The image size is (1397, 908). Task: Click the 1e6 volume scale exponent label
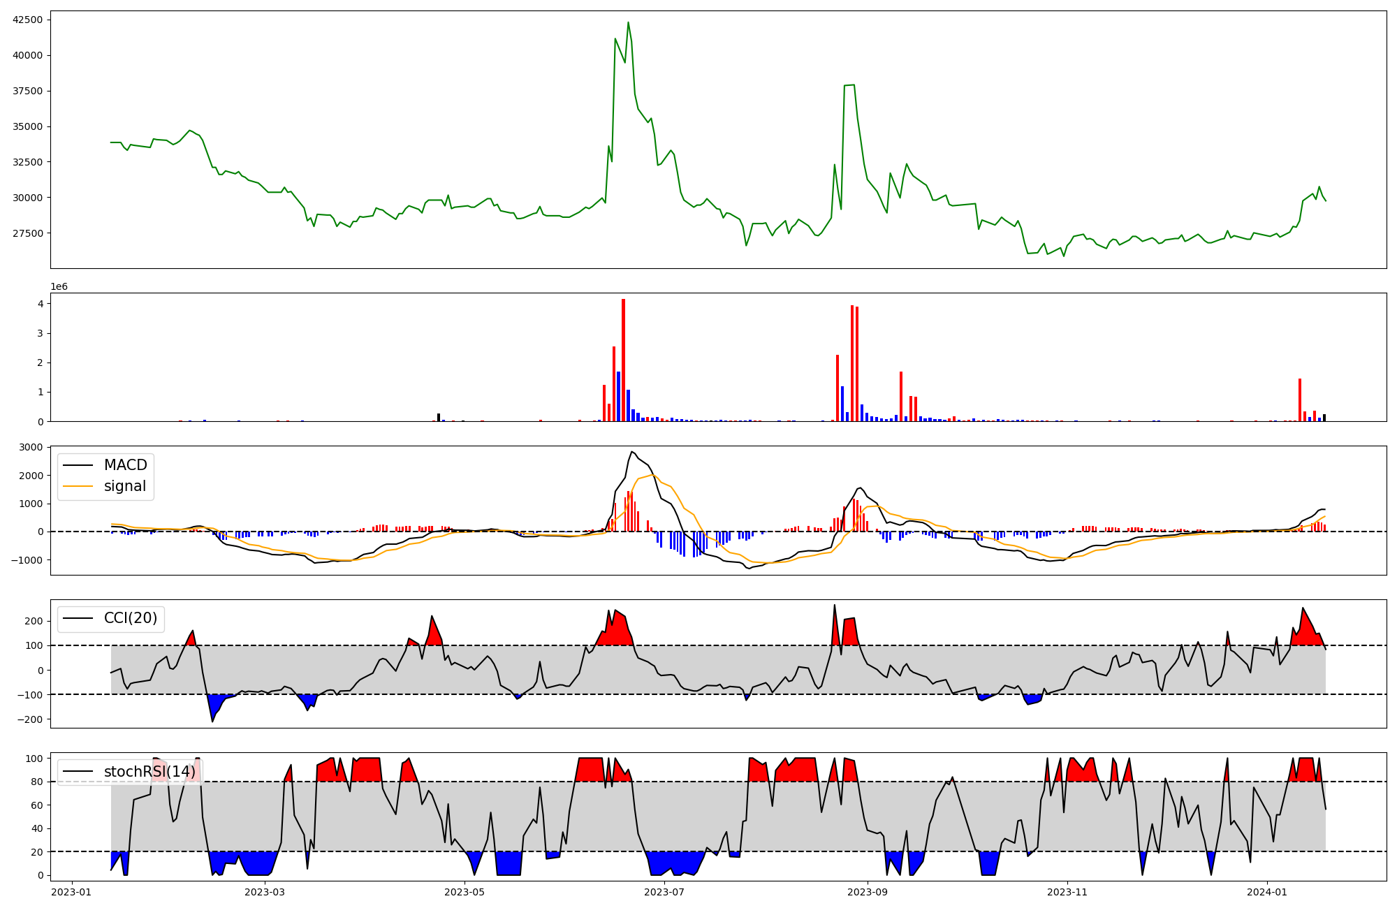point(59,286)
